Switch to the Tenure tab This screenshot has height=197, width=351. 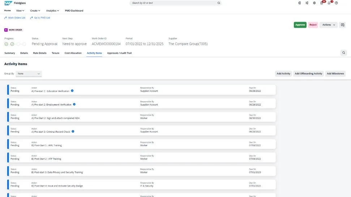(x=56, y=53)
